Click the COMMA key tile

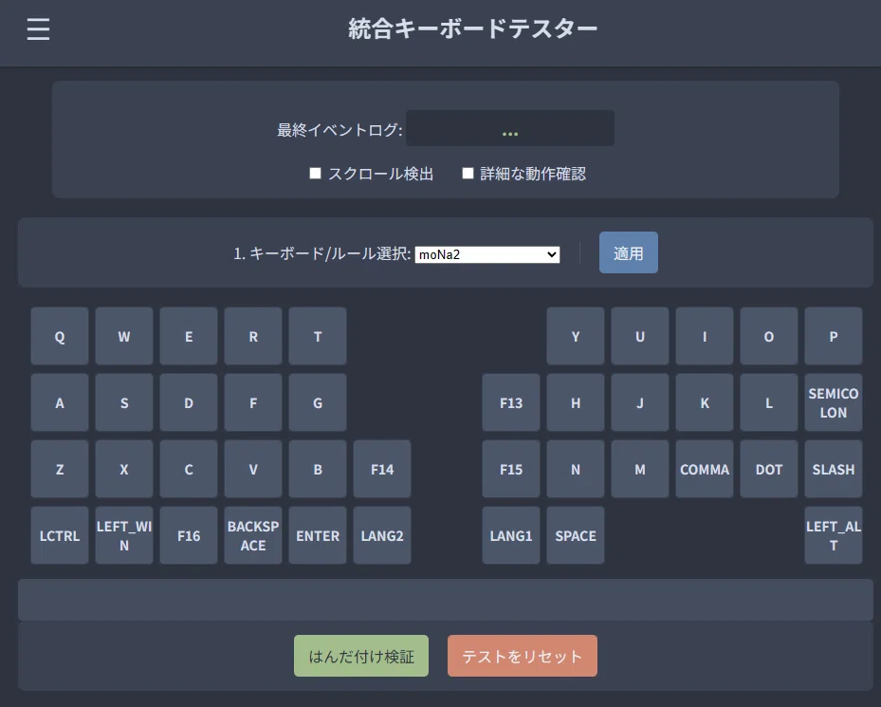[x=705, y=469]
